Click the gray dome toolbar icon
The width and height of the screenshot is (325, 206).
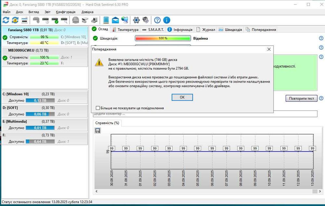point(76,20)
